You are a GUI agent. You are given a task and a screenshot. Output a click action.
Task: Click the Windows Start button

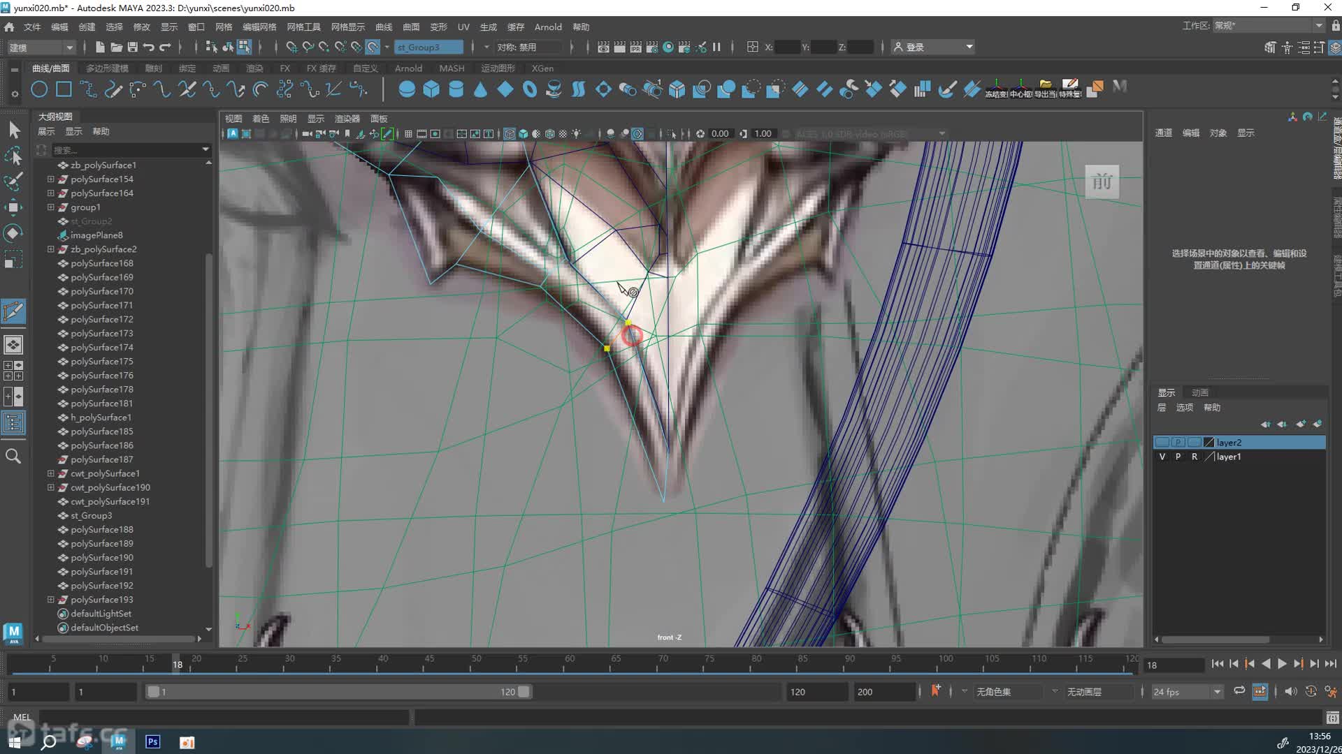(14, 742)
